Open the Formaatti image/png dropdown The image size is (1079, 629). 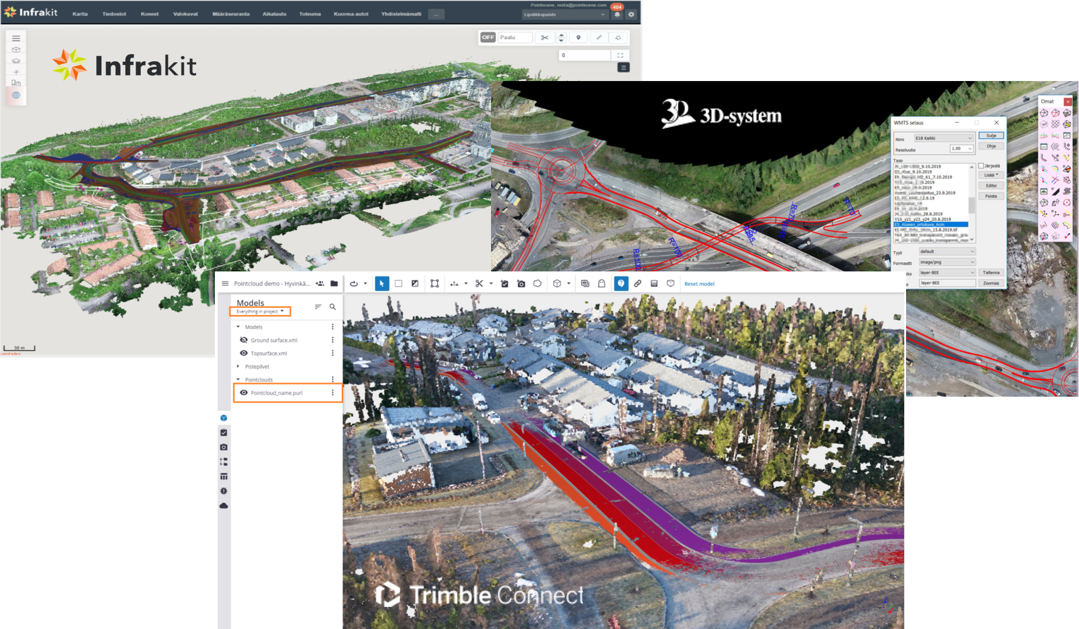(x=947, y=262)
